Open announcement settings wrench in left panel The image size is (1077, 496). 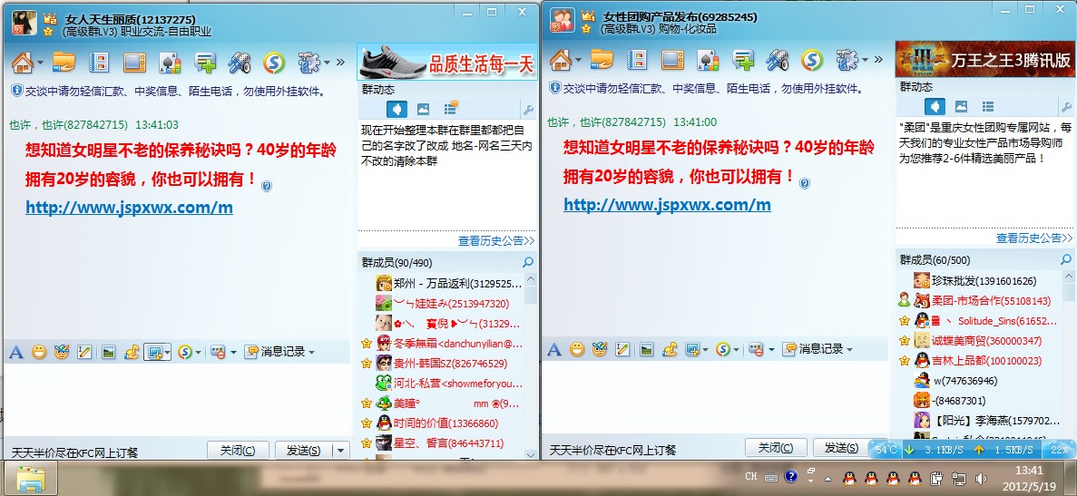[528, 109]
